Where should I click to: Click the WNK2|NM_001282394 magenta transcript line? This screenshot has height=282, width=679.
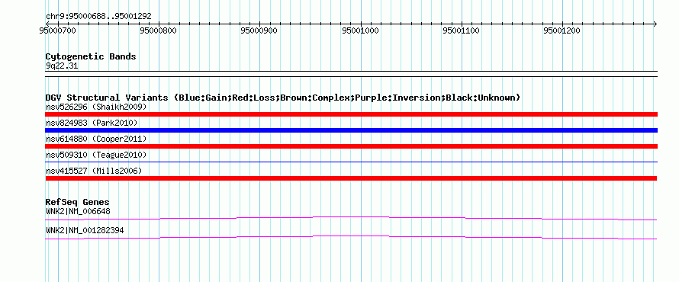coord(351,238)
